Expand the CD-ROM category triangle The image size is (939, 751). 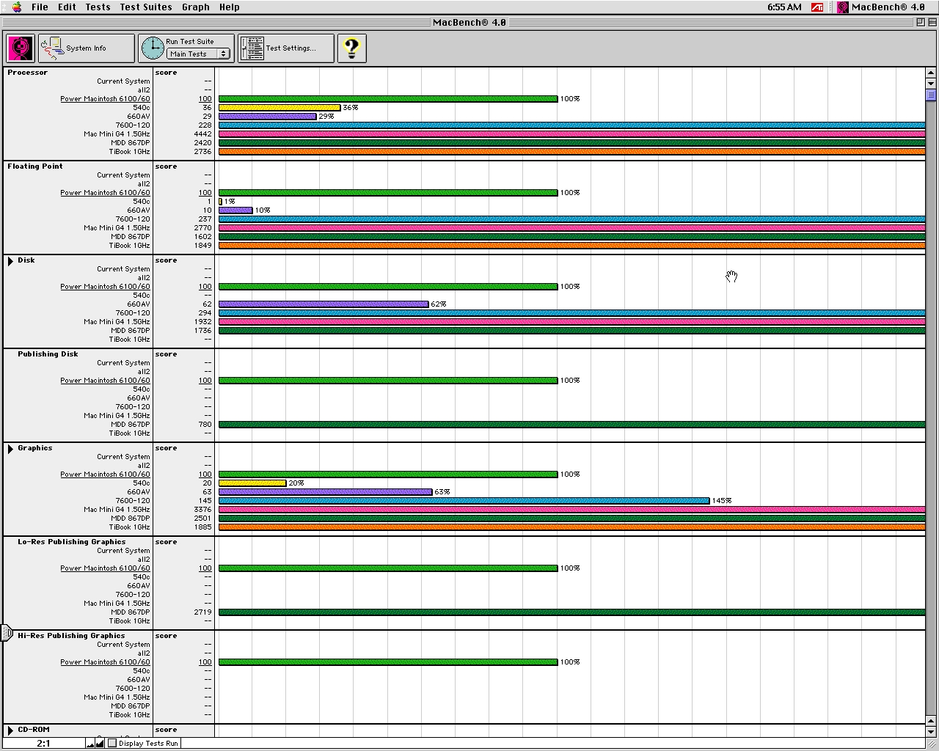tap(10, 730)
